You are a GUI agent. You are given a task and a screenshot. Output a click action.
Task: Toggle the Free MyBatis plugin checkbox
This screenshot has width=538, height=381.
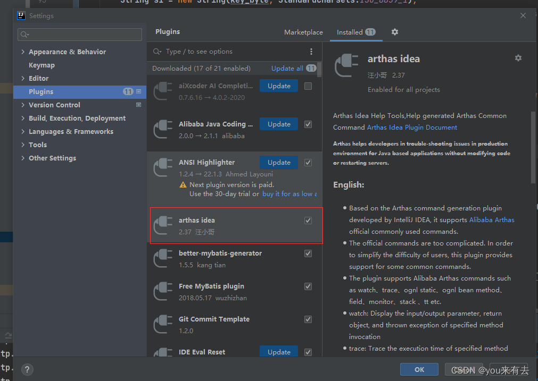pyautogui.click(x=308, y=286)
